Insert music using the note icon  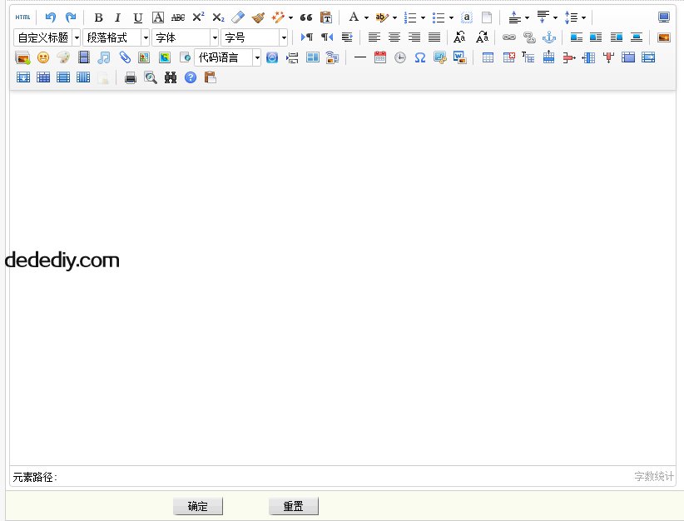(104, 57)
